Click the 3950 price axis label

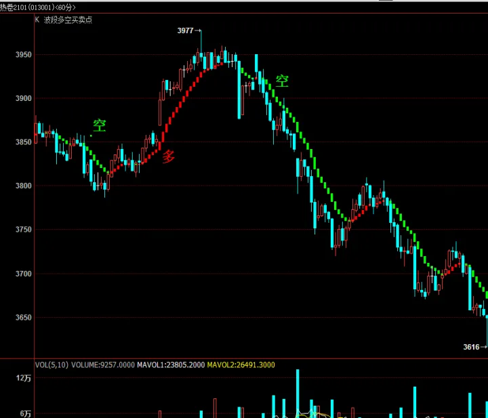click(x=23, y=54)
